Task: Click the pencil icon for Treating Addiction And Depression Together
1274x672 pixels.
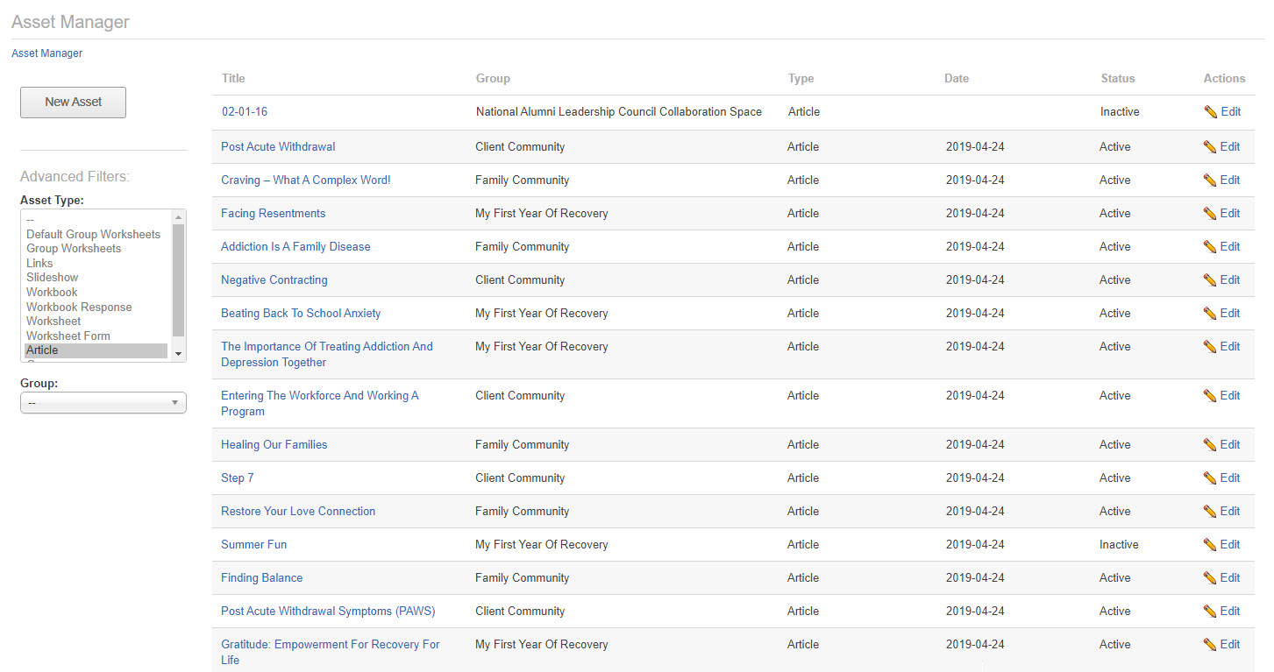Action: point(1210,347)
